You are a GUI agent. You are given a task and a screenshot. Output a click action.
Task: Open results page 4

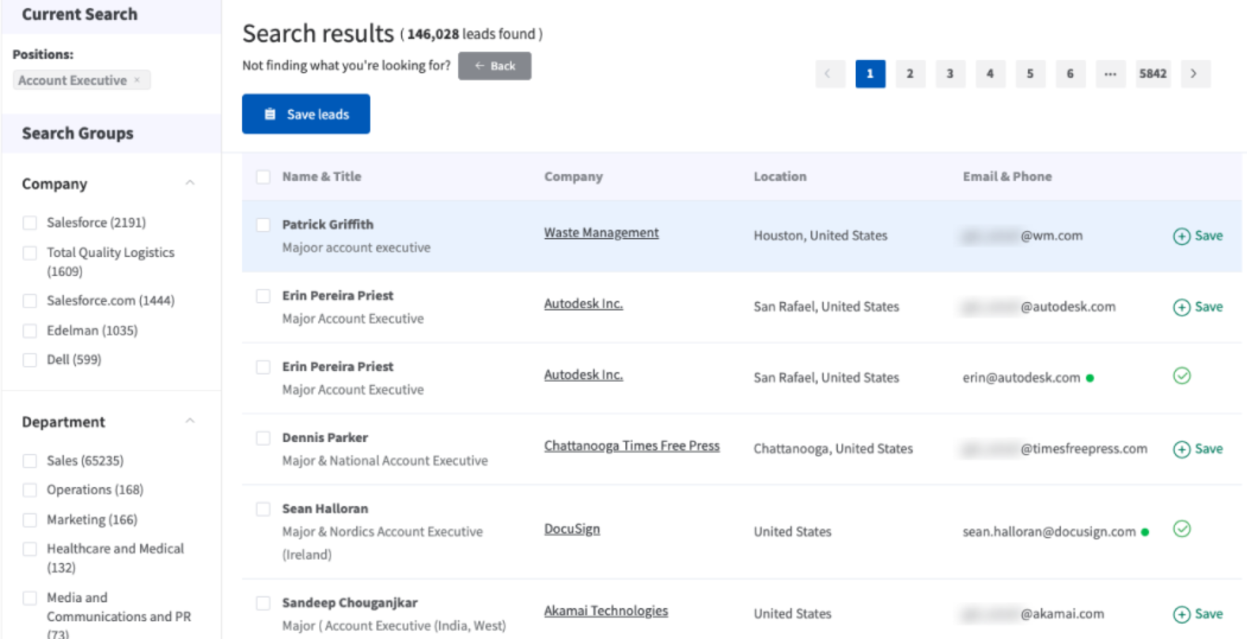point(990,74)
